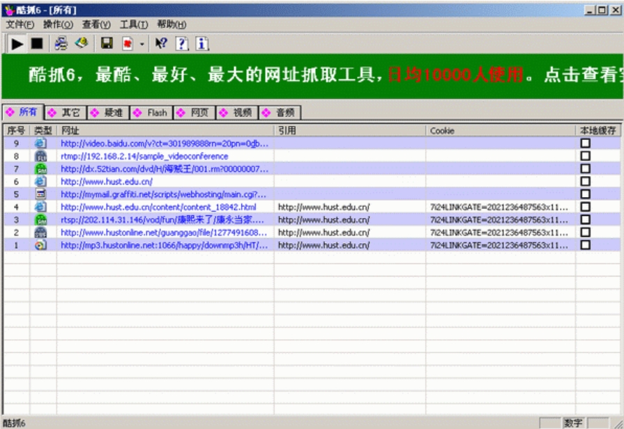The width and height of the screenshot is (624, 429).
Task: Click the clear list eraser icon
Action: coord(82,43)
